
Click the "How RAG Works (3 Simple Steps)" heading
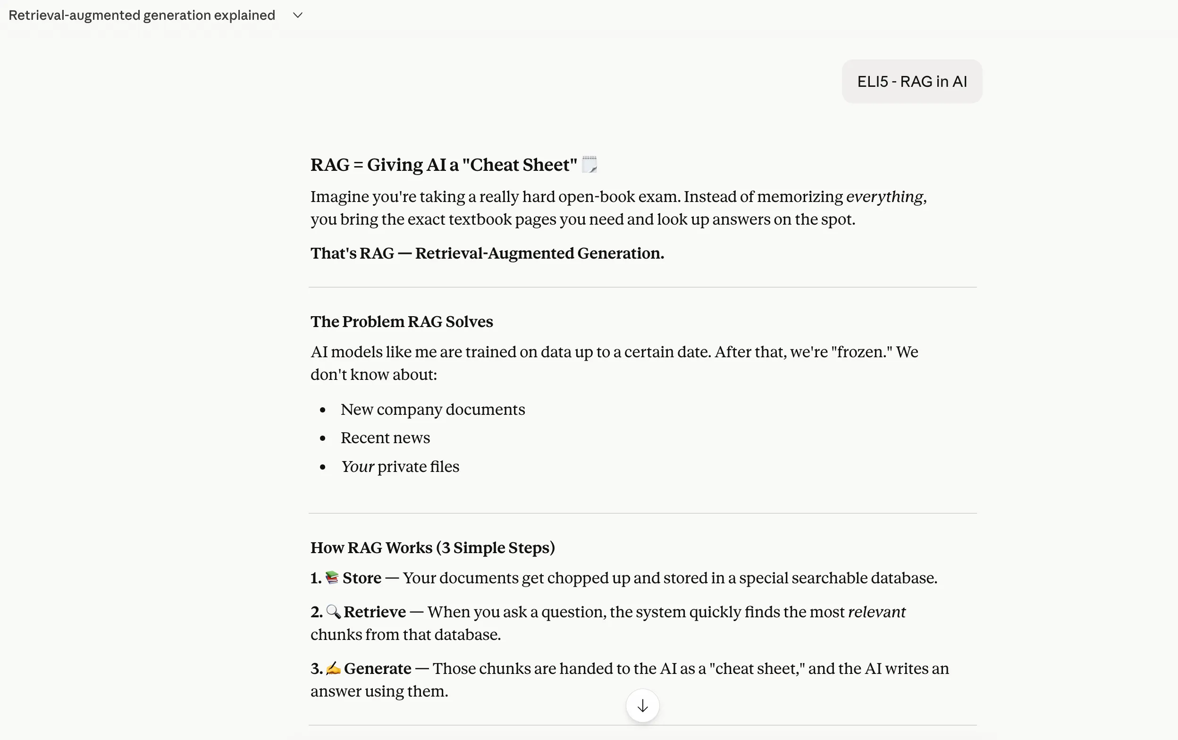pyautogui.click(x=432, y=547)
